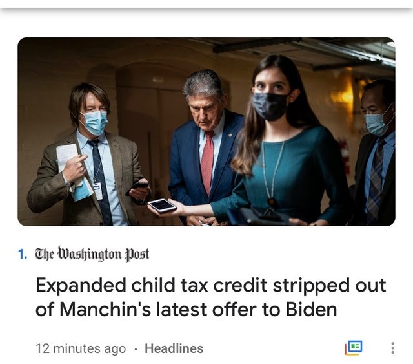Click 'of Manchin's latest offer to Biden' line
This screenshot has height=364, width=413.
coord(186,309)
